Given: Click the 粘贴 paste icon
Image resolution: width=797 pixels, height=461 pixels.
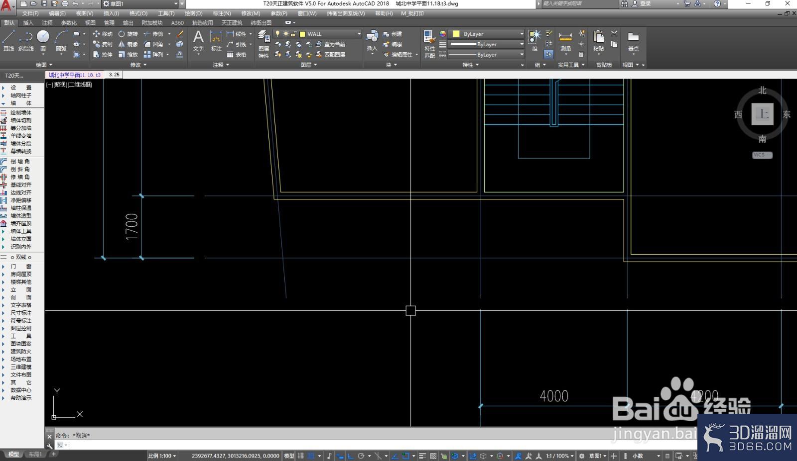Looking at the screenshot, I should 598,41.
